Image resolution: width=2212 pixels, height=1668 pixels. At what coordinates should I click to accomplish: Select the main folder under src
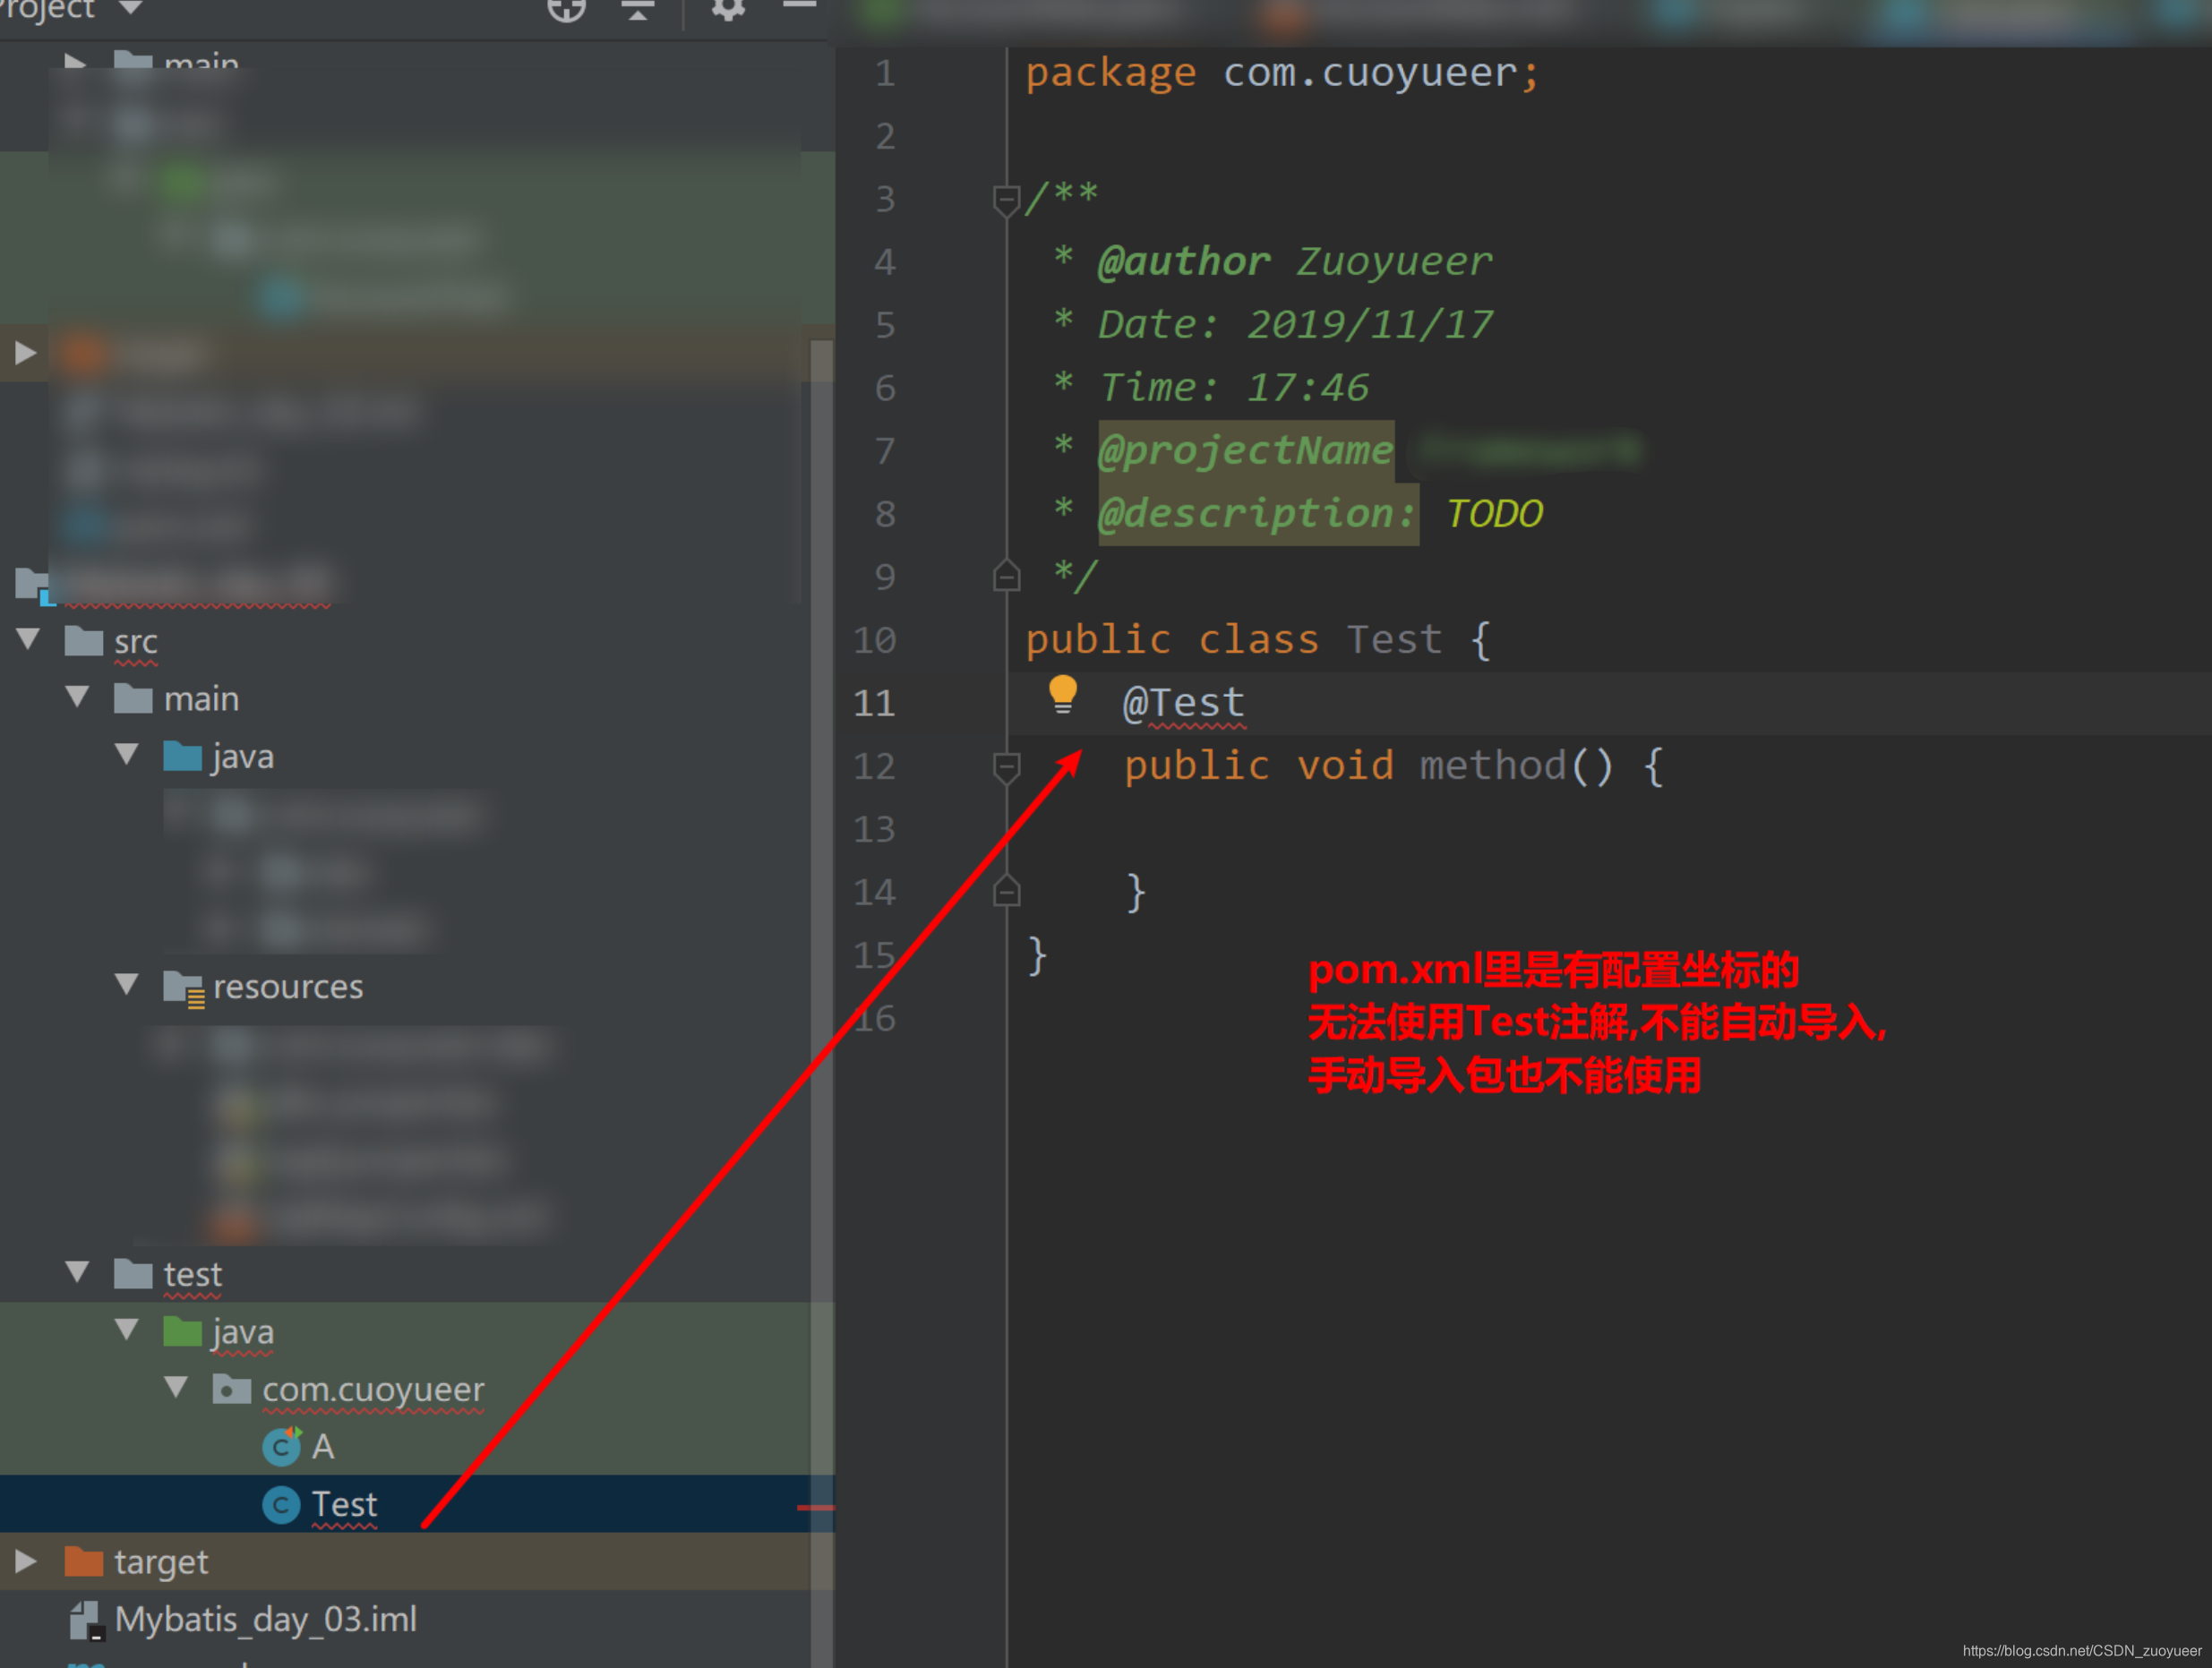pyautogui.click(x=201, y=699)
